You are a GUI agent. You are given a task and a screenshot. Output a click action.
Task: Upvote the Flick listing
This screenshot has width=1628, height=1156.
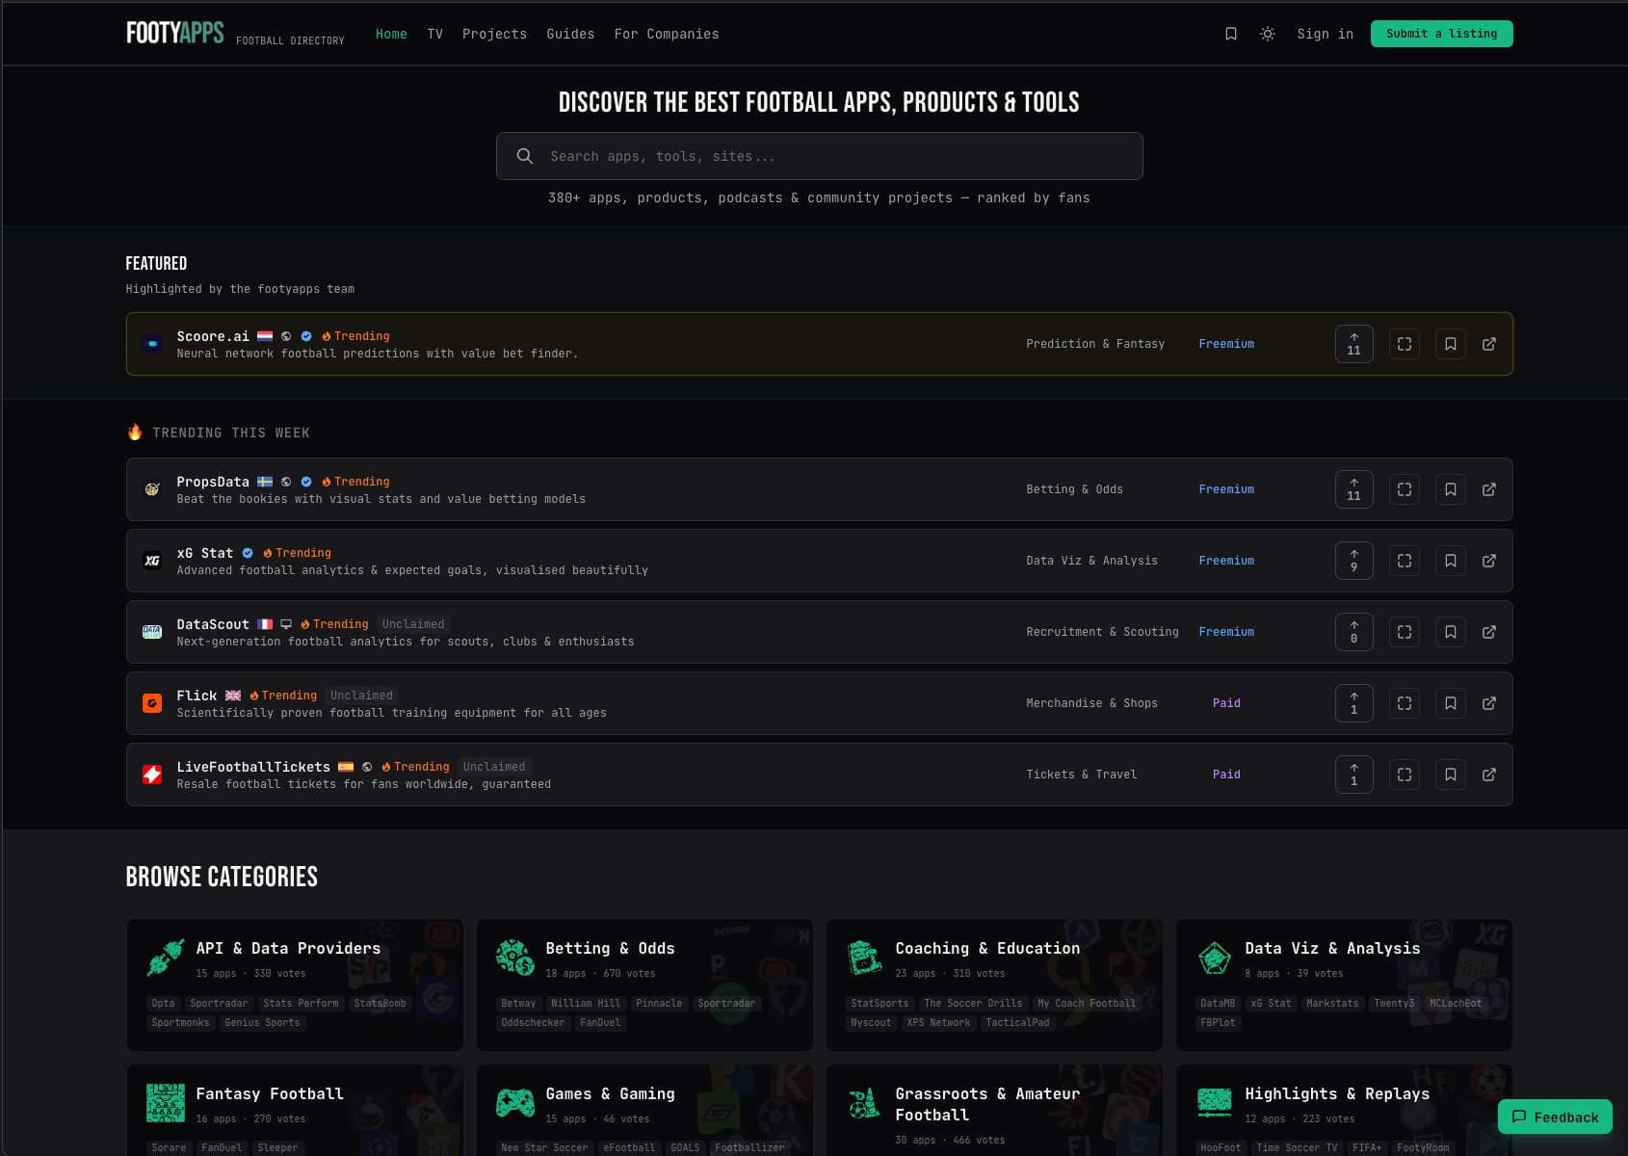[x=1353, y=703]
